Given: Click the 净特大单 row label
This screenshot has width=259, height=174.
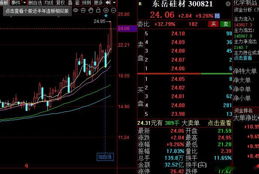Looking at the screenshot, I should pyautogui.click(x=245, y=71).
